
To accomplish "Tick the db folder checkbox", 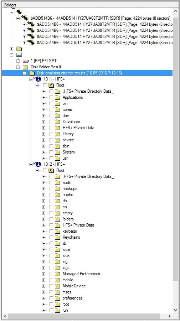I will click(x=51, y=201).
